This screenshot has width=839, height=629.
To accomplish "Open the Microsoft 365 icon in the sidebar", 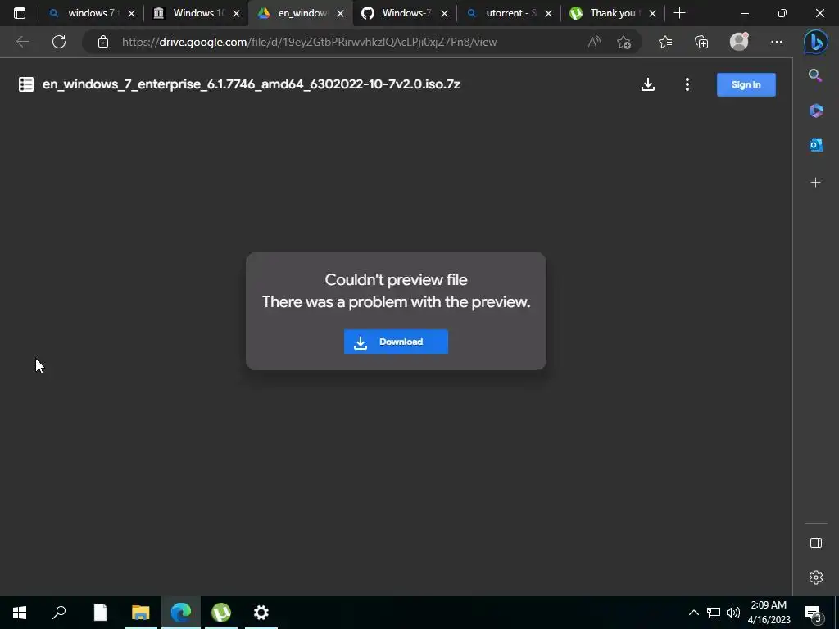I will coord(815,111).
